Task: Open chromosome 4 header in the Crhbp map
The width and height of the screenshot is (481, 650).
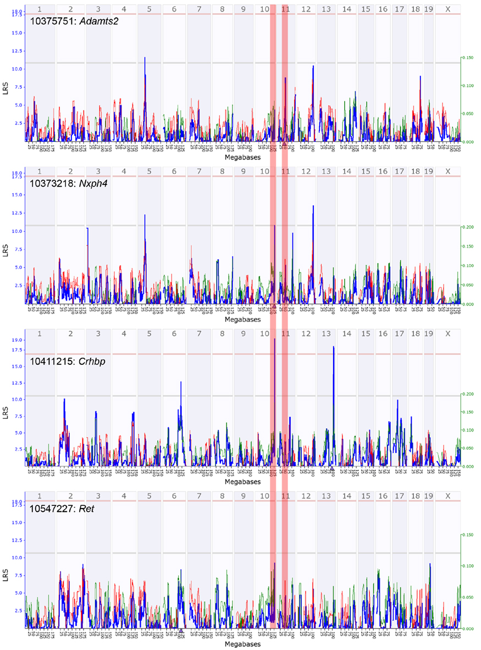Action: (124, 334)
